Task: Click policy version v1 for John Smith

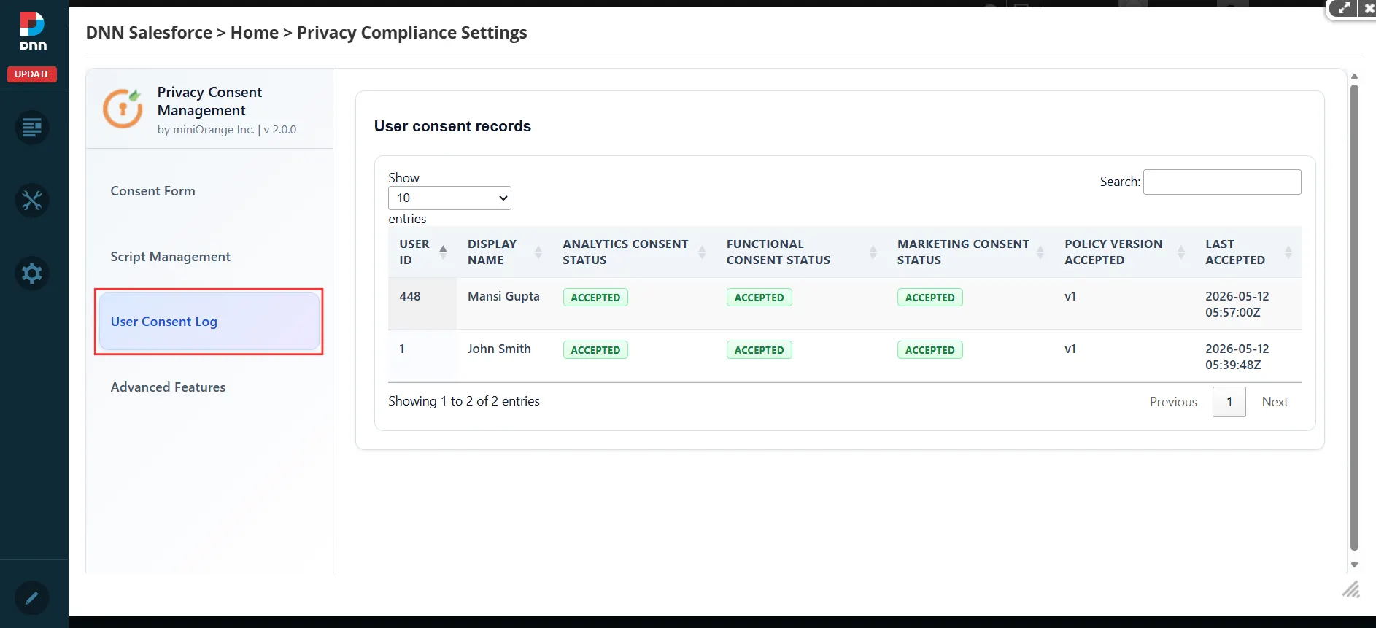Action: click(x=1070, y=349)
